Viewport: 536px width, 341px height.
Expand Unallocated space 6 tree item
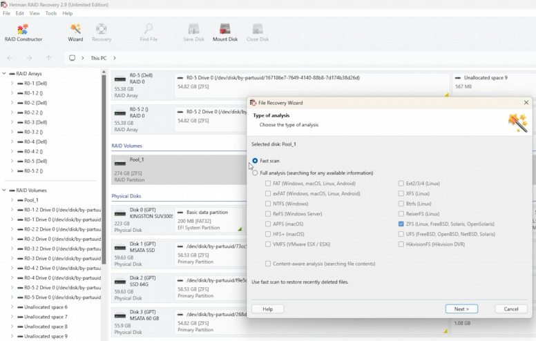(x=12, y=307)
